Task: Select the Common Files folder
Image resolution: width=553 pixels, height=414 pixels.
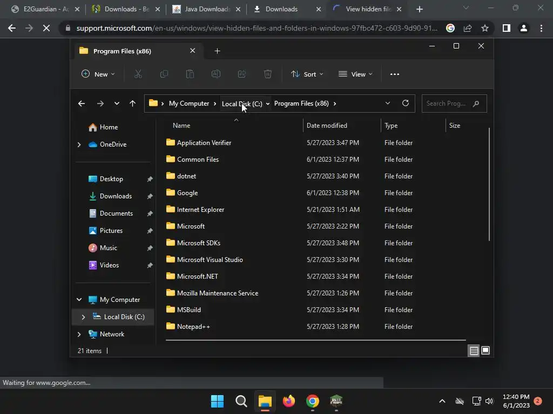Action: pos(198,160)
